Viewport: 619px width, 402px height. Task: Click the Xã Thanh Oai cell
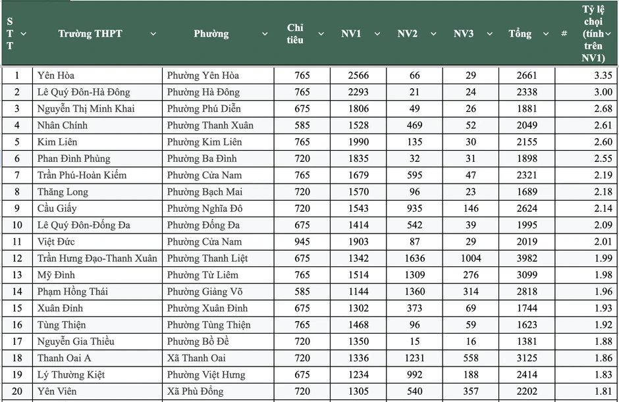coord(218,358)
